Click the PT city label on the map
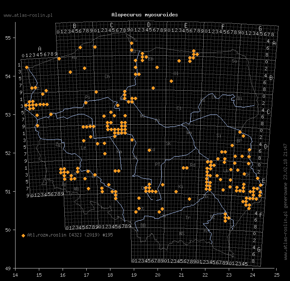Image resolution: width=290 pixels, height=281 pixels. pos(158,164)
